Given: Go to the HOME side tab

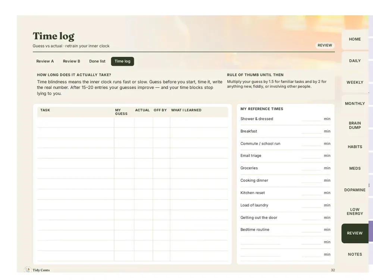Looking at the screenshot, I should point(355,39).
